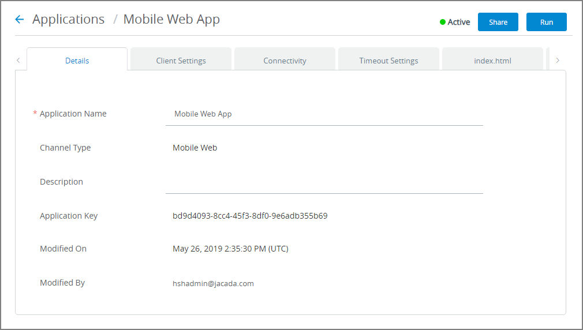Select the Mobile Web channel type value
Image resolution: width=583 pixels, height=330 pixels.
pyautogui.click(x=195, y=148)
